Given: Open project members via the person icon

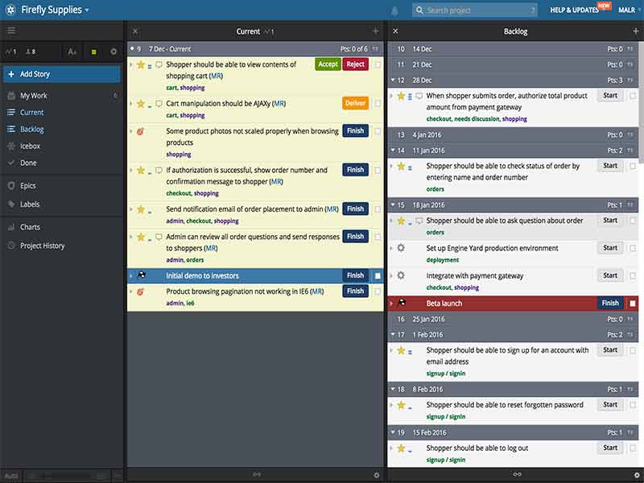Looking at the screenshot, I should (31, 51).
